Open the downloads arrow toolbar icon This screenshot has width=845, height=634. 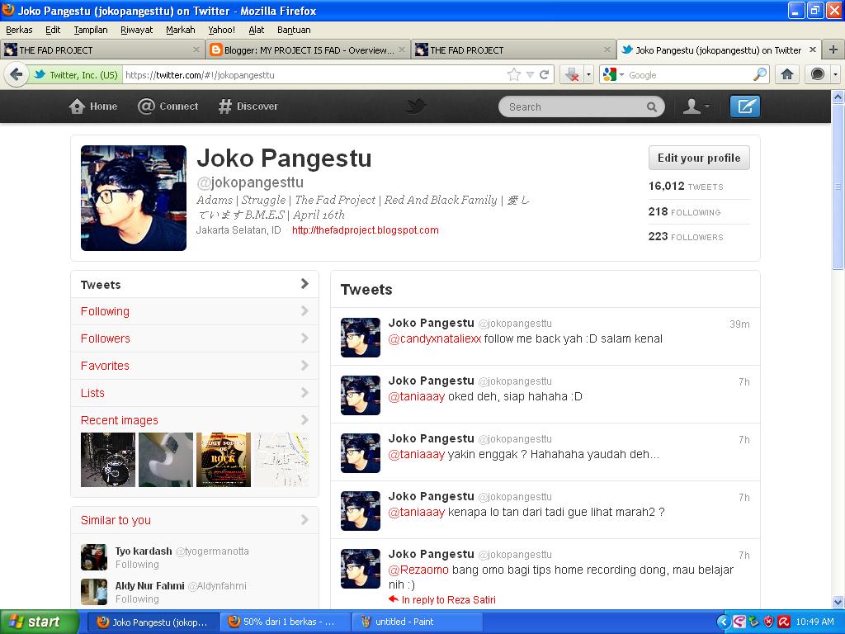[x=573, y=75]
